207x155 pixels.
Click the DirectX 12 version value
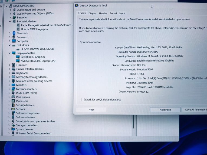click(143, 92)
